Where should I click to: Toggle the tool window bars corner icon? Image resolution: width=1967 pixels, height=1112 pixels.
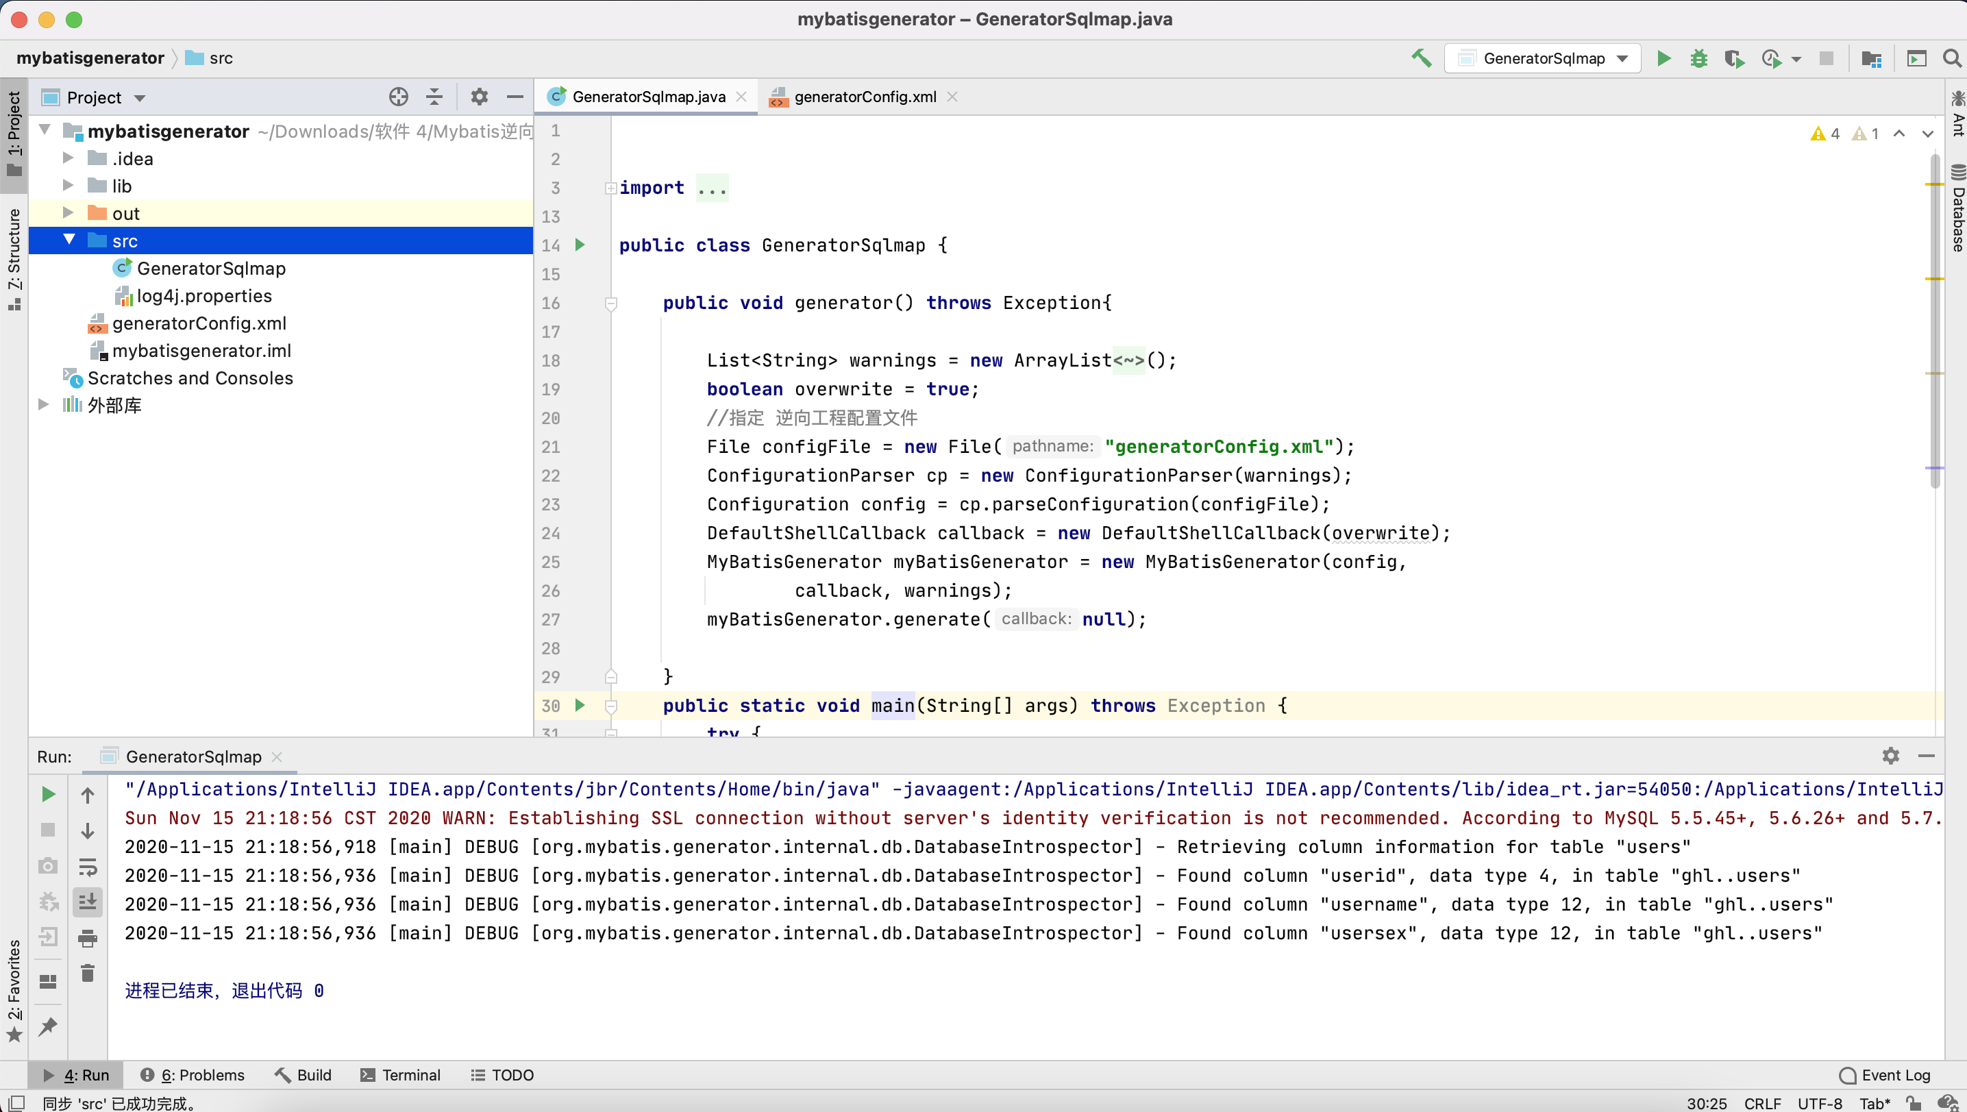[15, 1103]
